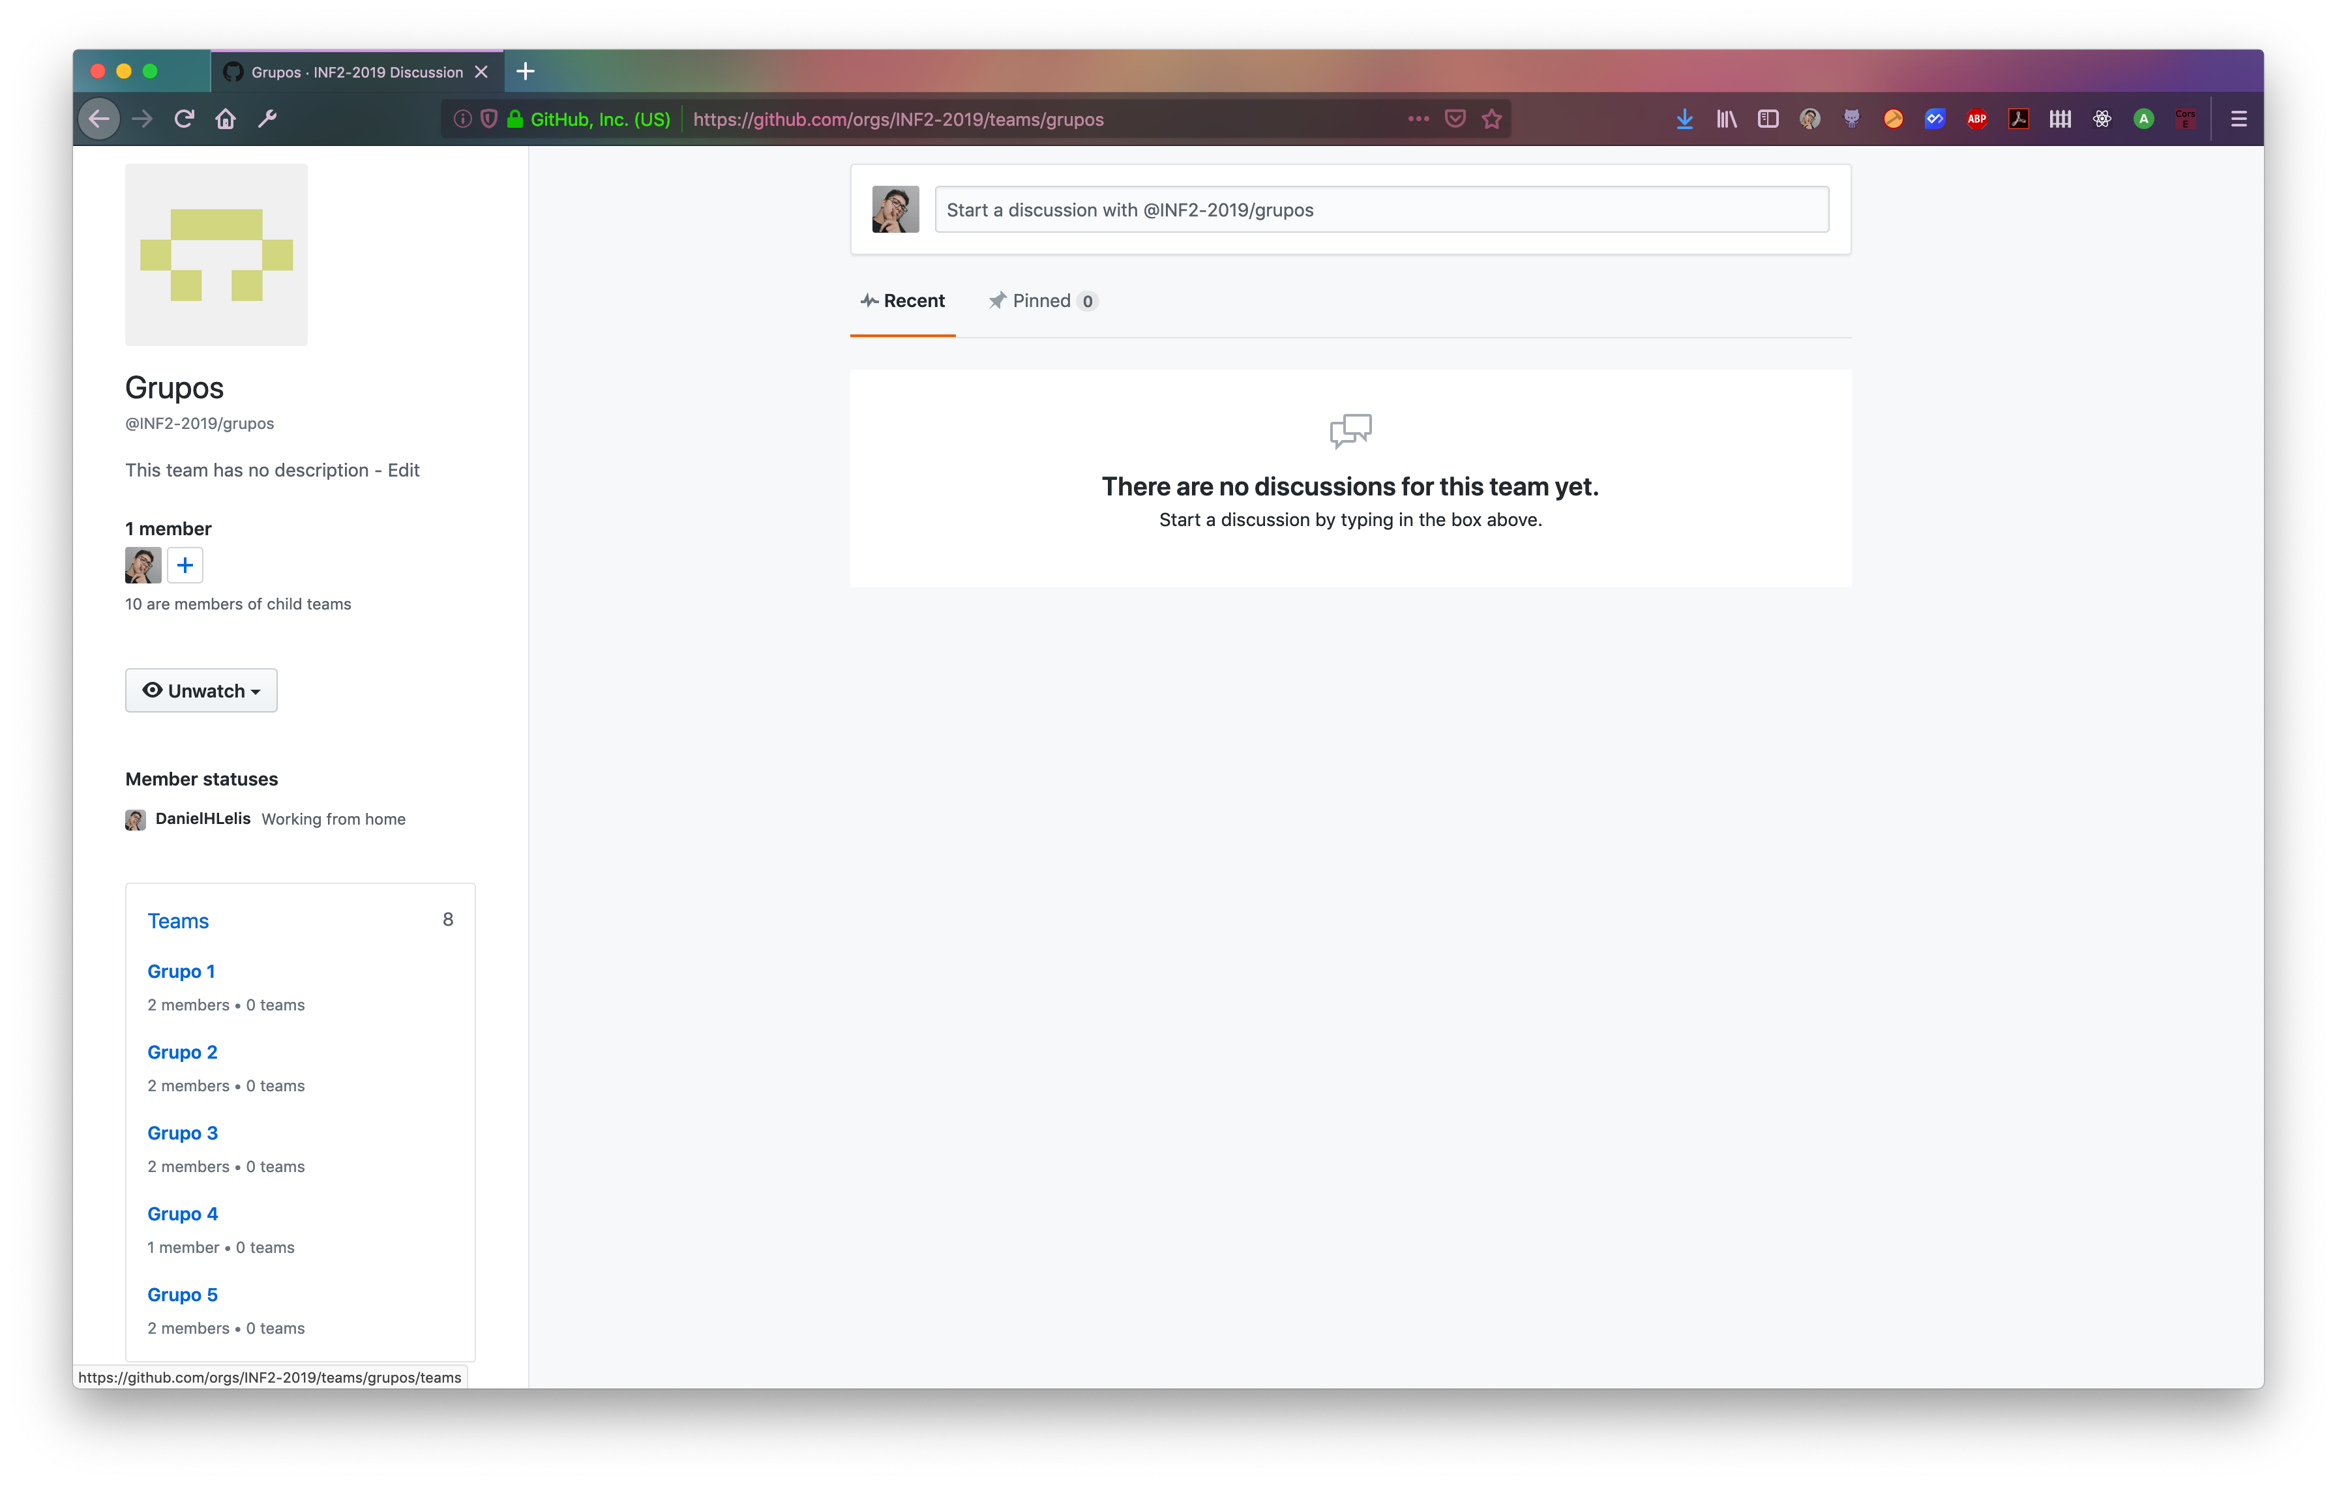The height and width of the screenshot is (1485, 2337).
Task: Click the orange hammer extension icon
Action: 1894,119
